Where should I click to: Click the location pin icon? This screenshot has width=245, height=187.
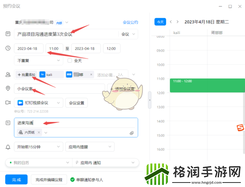tap(8, 88)
